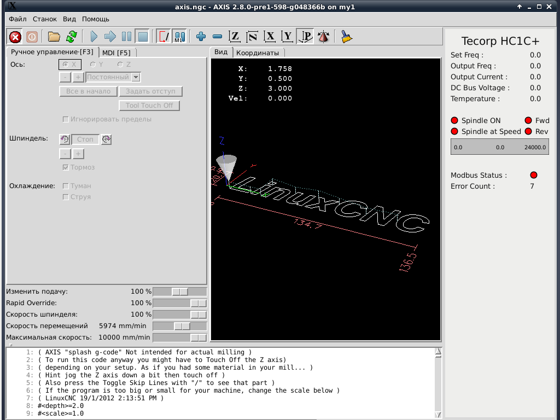Toggle the emergency stop button
The image size is (560, 420).
tap(15, 37)
